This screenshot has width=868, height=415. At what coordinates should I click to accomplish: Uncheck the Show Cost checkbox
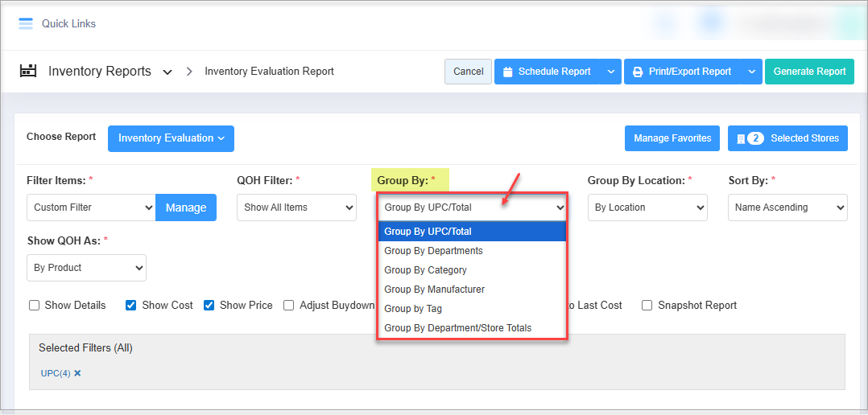click(x=131, y=306)
